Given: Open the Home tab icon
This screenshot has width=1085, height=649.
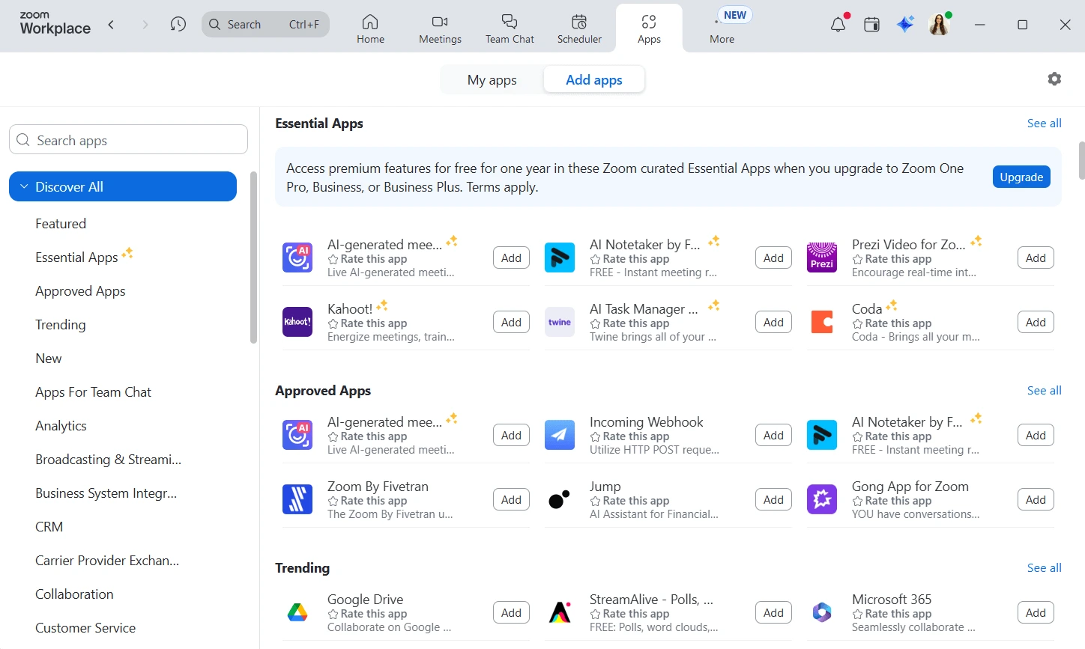Looking at the screenshot, I should (370, 22).
